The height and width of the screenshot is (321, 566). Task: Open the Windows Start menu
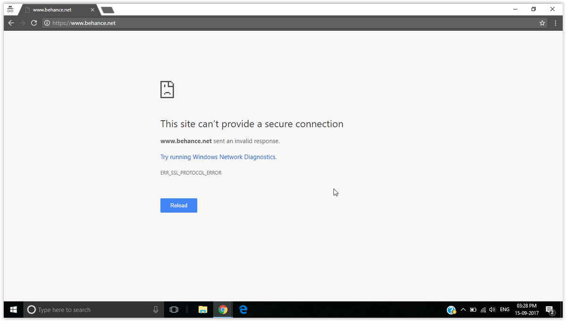(x=14, y=310)
